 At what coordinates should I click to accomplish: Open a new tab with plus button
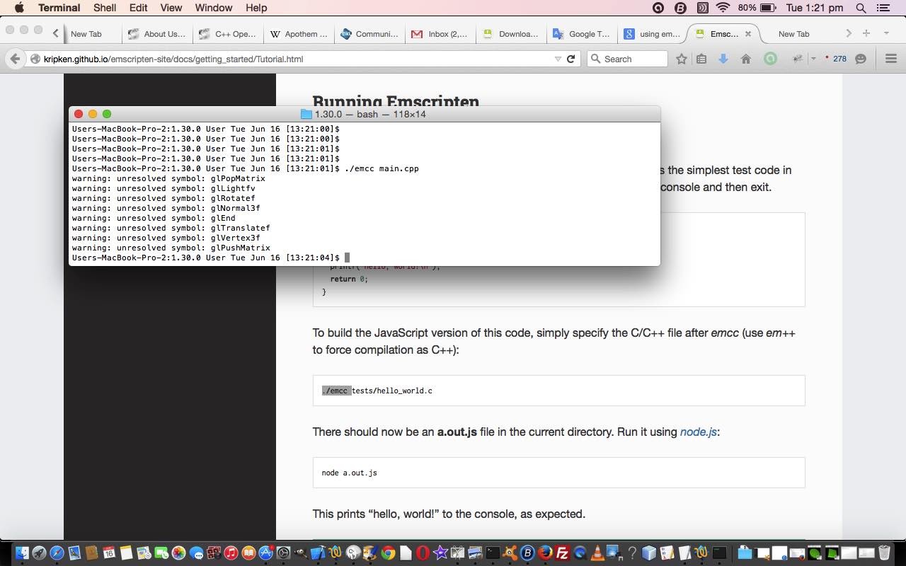866,33
